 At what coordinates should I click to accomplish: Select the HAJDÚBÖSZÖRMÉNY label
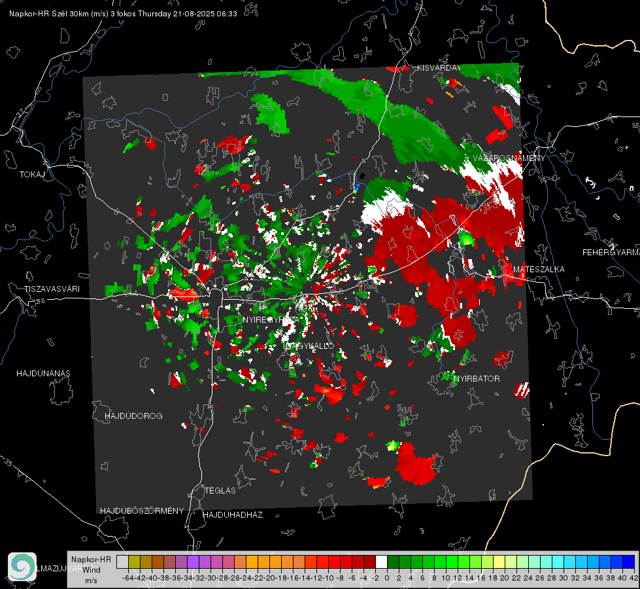click(142, 510)
